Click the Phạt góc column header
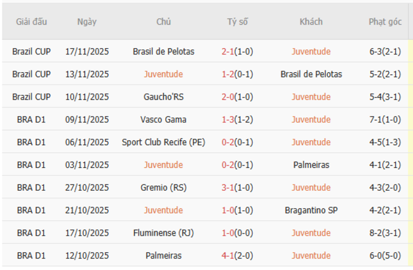Screen dimensions: 413x270 (x=385, y=22)
